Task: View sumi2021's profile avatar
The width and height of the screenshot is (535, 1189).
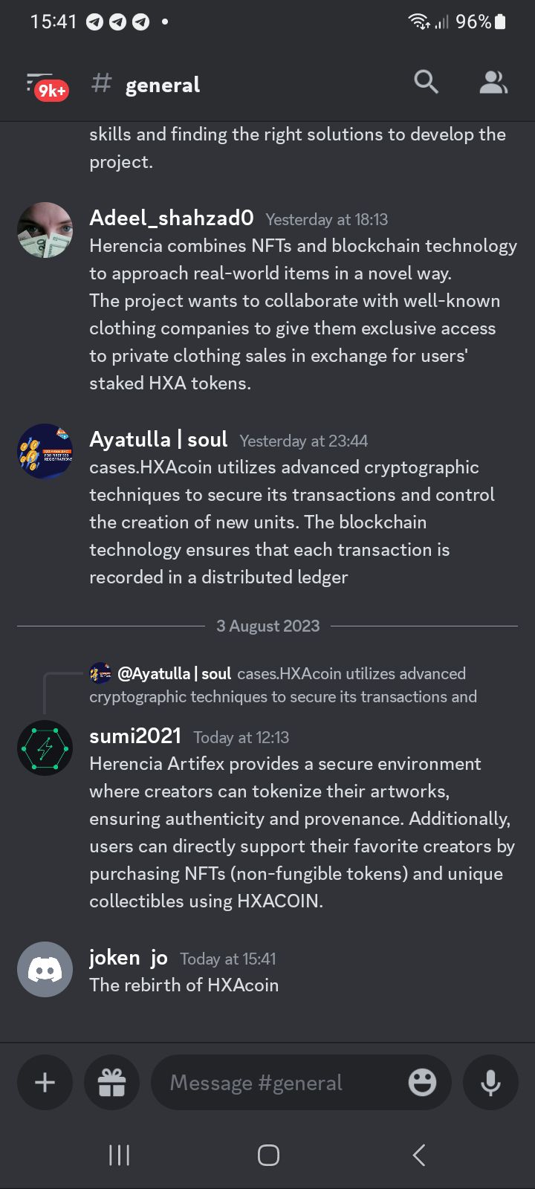Action: tap(45, 748)
